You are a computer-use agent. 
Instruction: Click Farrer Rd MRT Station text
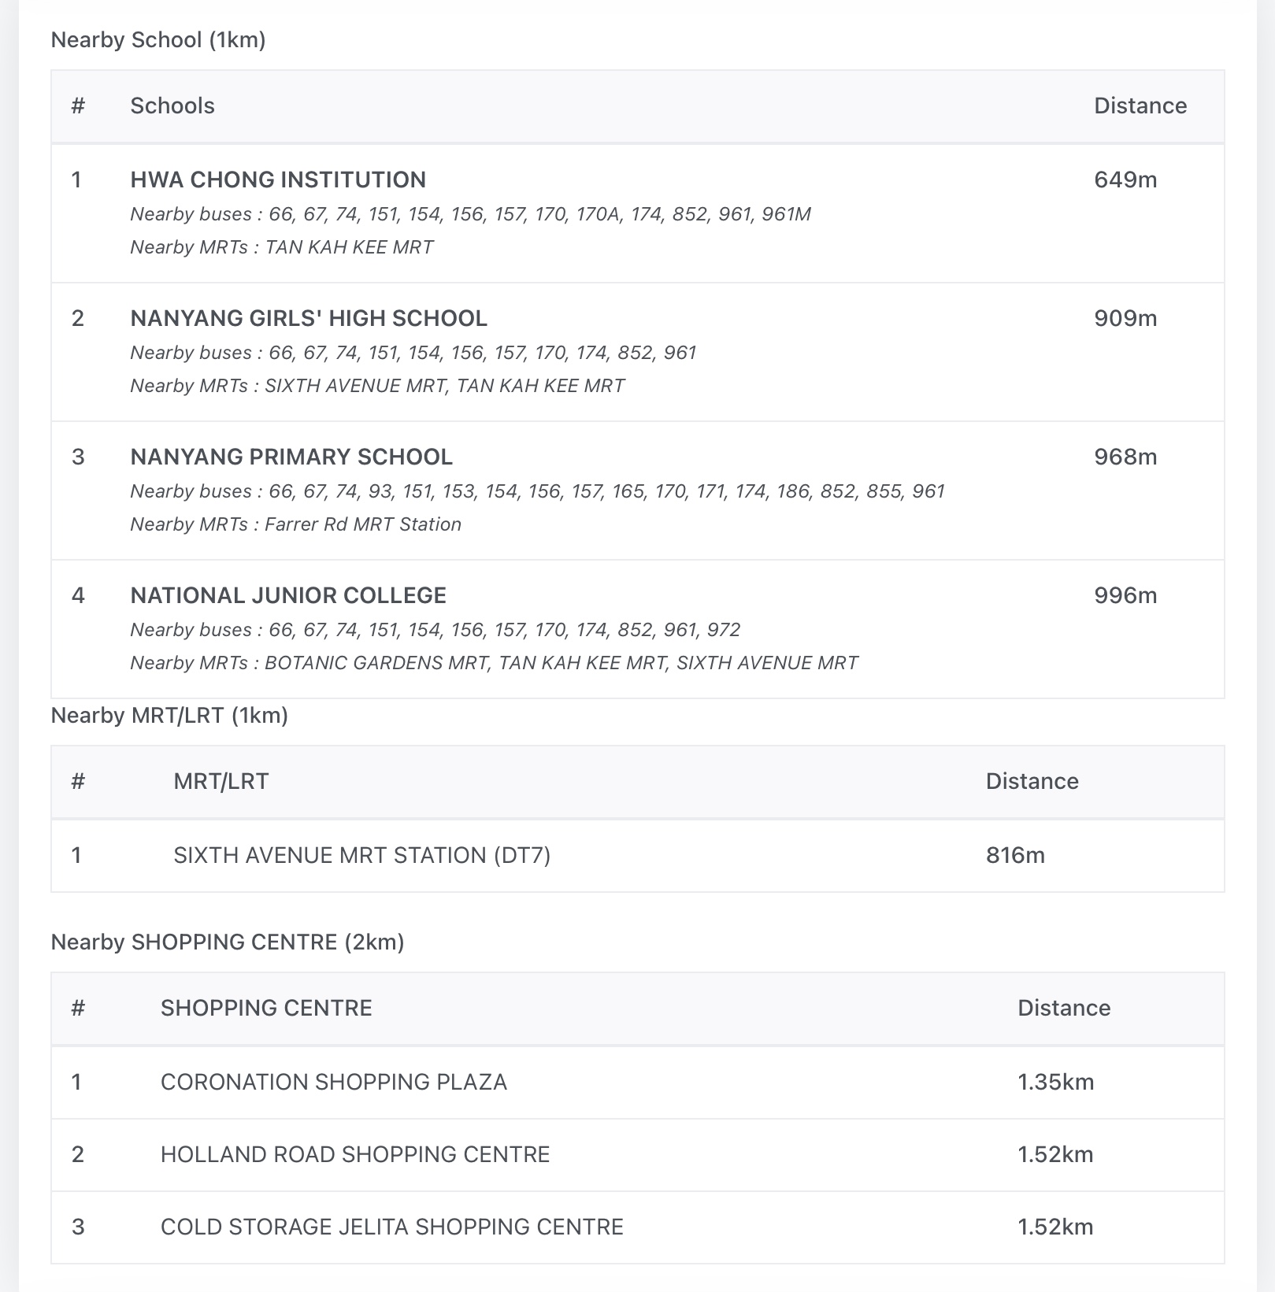pos(363,524)
